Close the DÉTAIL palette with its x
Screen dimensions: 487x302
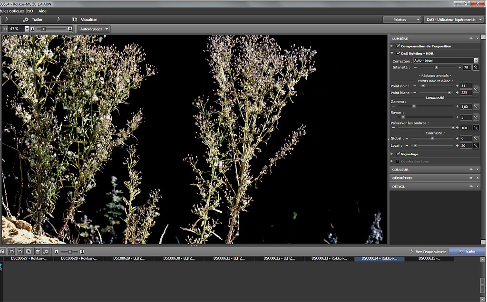pyautogui.click(x=477, y=186)
